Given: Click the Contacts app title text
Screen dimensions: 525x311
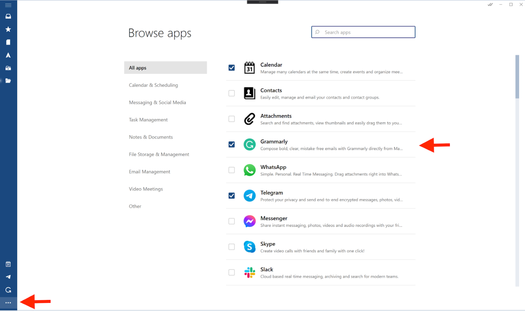Looking at the screenshot, I should coord(271,90).
